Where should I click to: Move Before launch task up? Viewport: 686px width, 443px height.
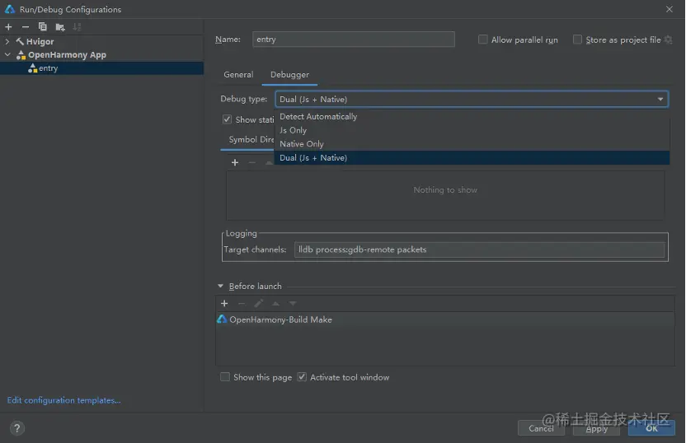point(275,303)
